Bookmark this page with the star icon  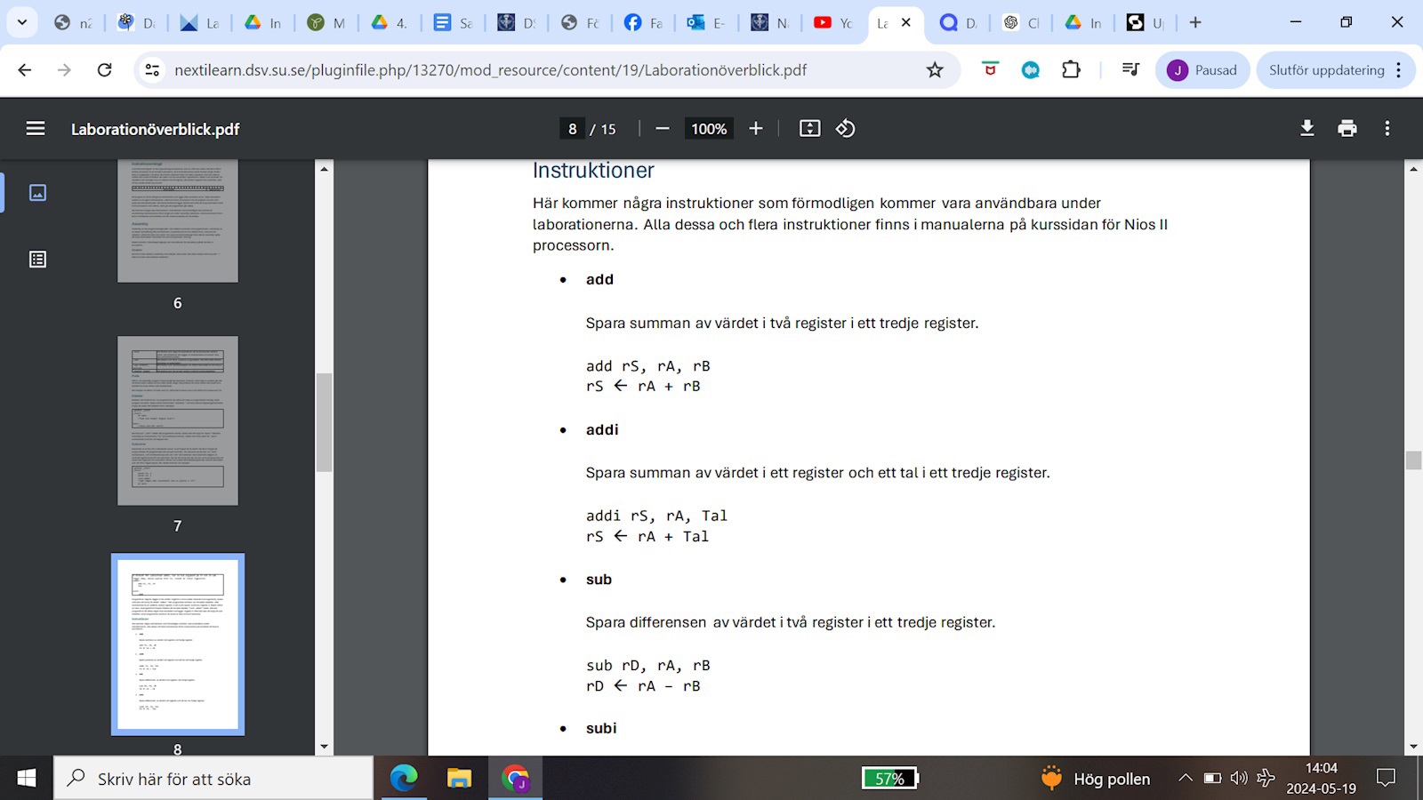tap(935, 70)
